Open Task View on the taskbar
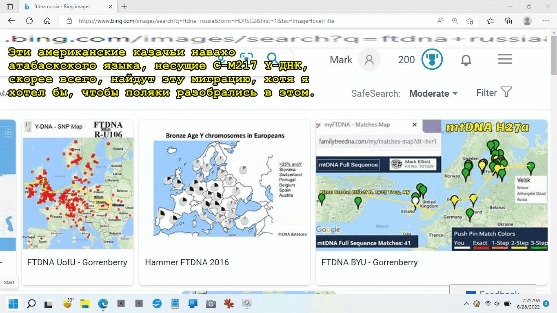Screen dimensions: 557x313 pos(49,304)
